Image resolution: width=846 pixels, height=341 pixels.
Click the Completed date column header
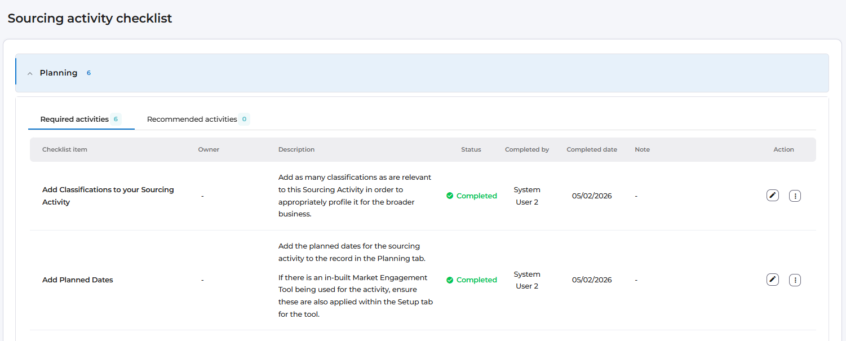click(x=592, y=149)
